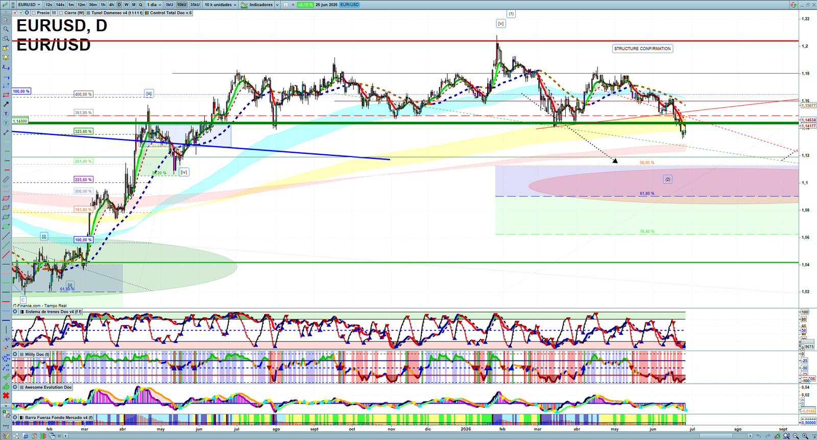Viewport: 817px width, 440px height.
Task: Select the segment line tool
Action: [6, 132]
